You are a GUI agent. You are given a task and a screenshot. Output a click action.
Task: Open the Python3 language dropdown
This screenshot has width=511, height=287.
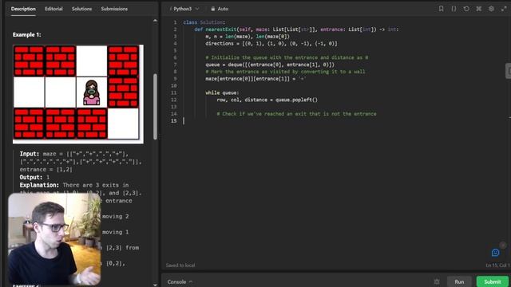[184, 9]
